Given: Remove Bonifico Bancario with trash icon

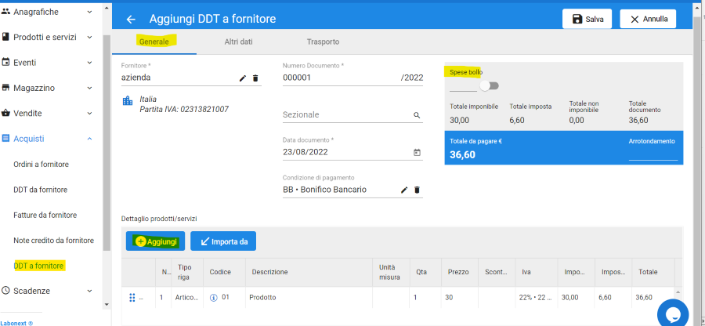Looking at the screenshot, I should tap(417, 190).
